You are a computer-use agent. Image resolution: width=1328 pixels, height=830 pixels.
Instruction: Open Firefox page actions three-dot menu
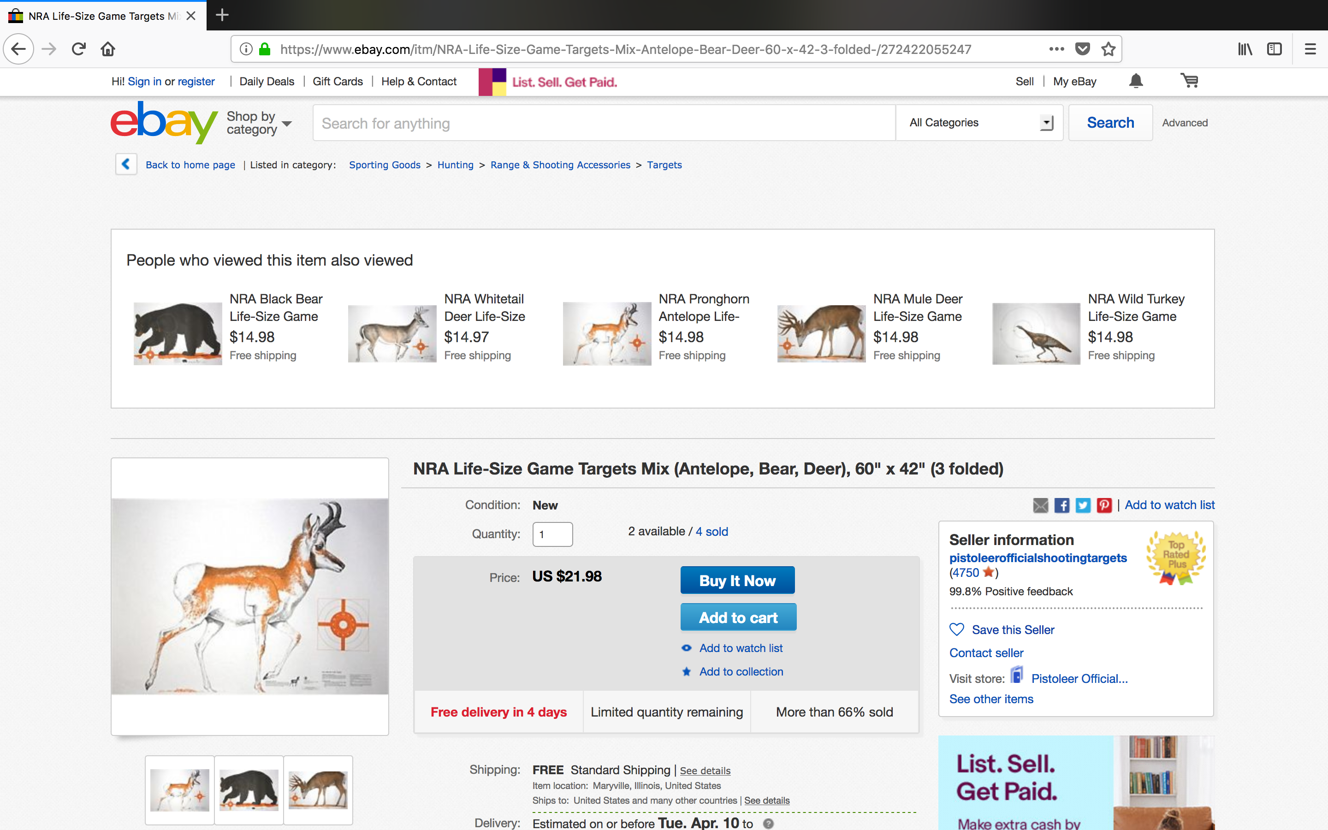pos(1056,49)
